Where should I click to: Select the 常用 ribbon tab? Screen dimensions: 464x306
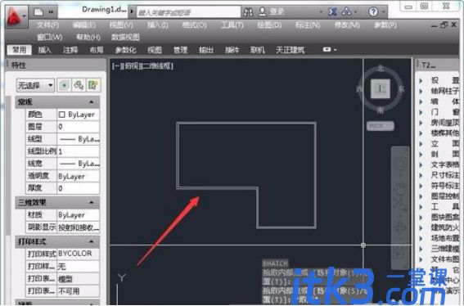click(20, 50)
